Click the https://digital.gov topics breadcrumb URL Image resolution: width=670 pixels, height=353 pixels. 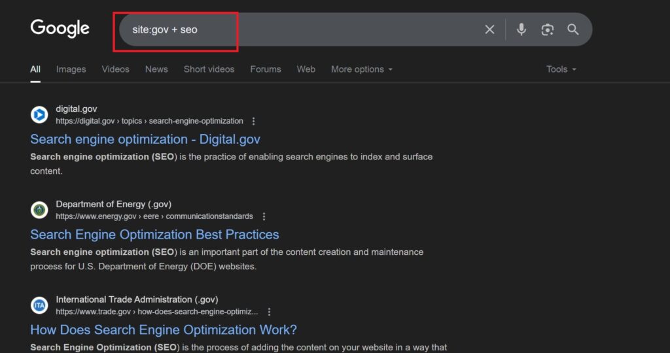coord(150,121)
